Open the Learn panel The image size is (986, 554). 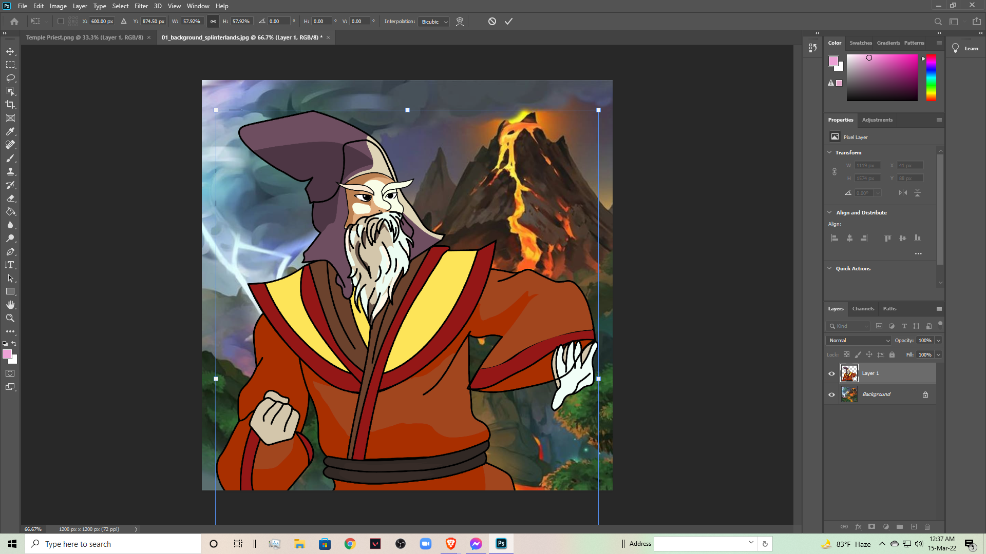click(x=965, y=49)
